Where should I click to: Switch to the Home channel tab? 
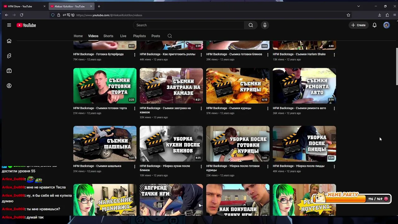click(78, 36)
